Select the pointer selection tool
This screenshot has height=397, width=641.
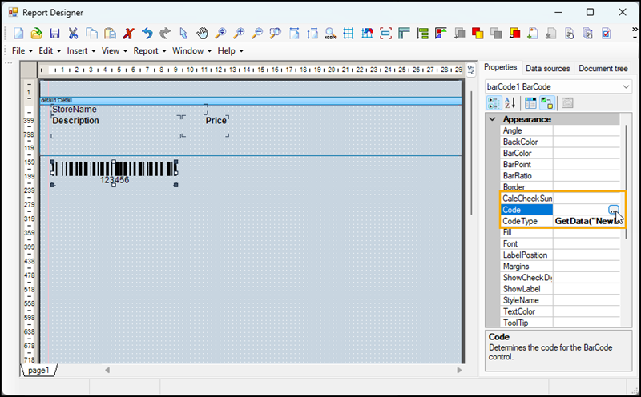pyautogui.click(x=183, y=33)
